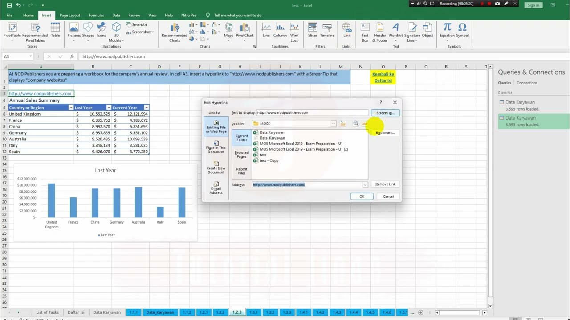Open the Current Year column filter dropdown
Viewport: 570px width, 320px height.
pyautogui.click(x=146, y=108)
